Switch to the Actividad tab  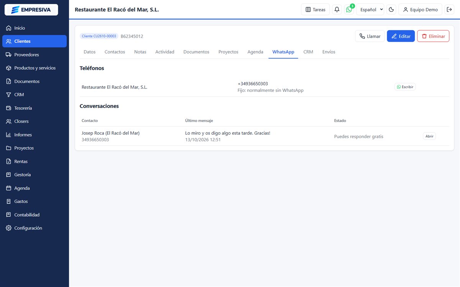(x=165, y=52)
